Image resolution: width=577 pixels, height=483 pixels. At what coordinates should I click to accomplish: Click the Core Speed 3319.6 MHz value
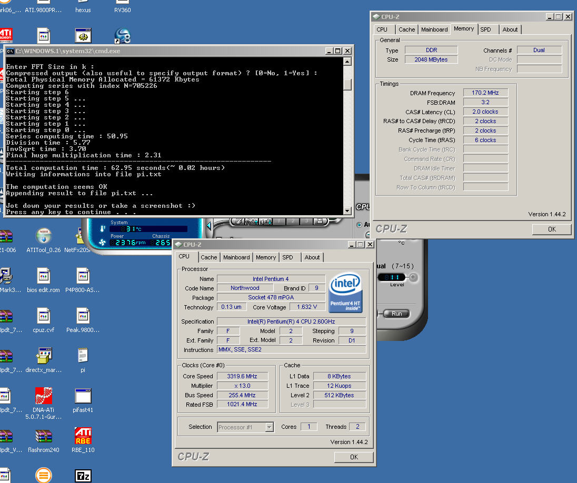(242, 376)
